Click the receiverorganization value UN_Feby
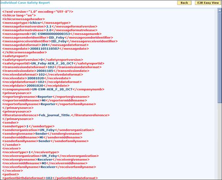This screenshot has height=180, width=222. point(49,156)
